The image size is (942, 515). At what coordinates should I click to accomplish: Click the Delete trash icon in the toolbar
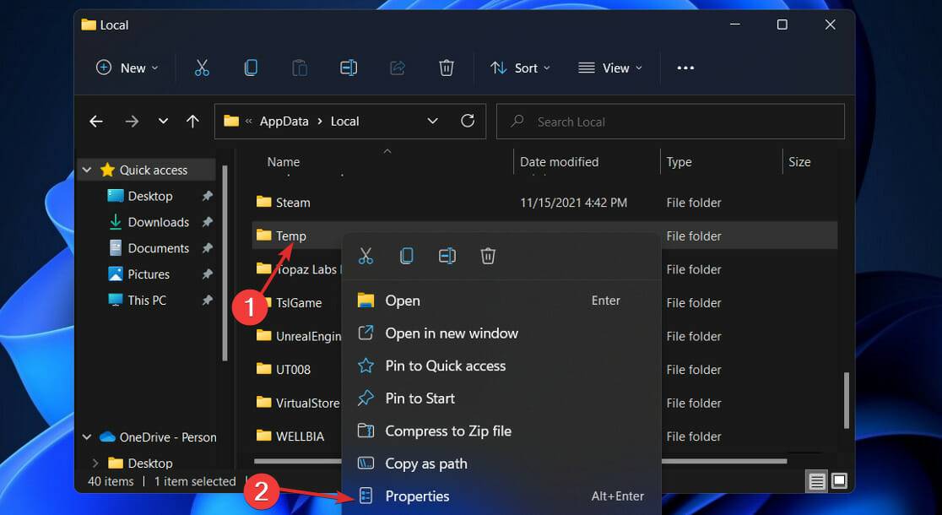coord(447,68)
